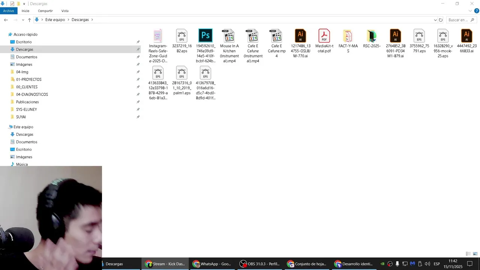Refresh the Descargas folder view

point(441,20)
